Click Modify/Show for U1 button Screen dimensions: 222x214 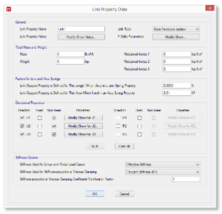pyautogui.click(x=83, y=118)
